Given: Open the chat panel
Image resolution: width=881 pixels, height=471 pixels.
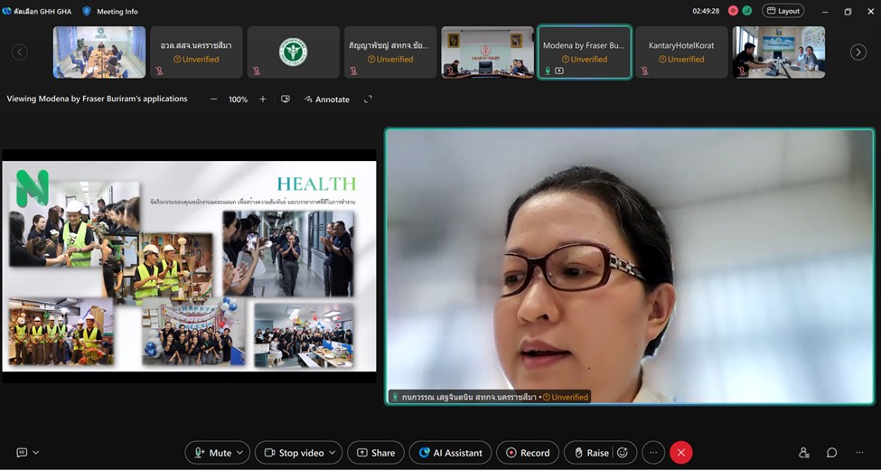Looking at the screenshot, I should pos(831,453).
